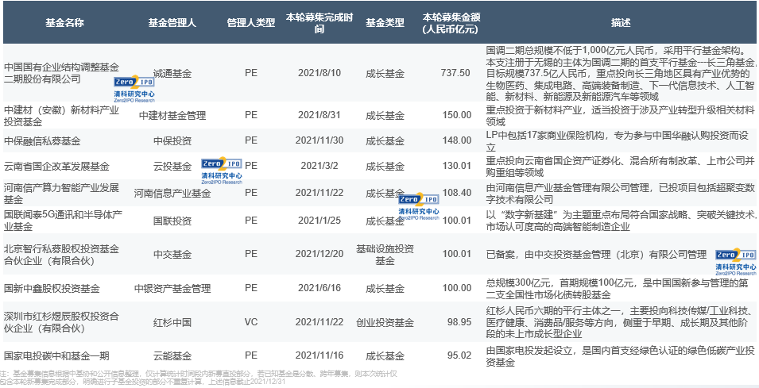Screen dimensions: 759x388
Task: Click date cell 2021/6/16
Action: tap(319, 289)
